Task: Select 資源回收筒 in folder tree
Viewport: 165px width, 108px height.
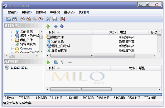Action: [x=28, y=44]
